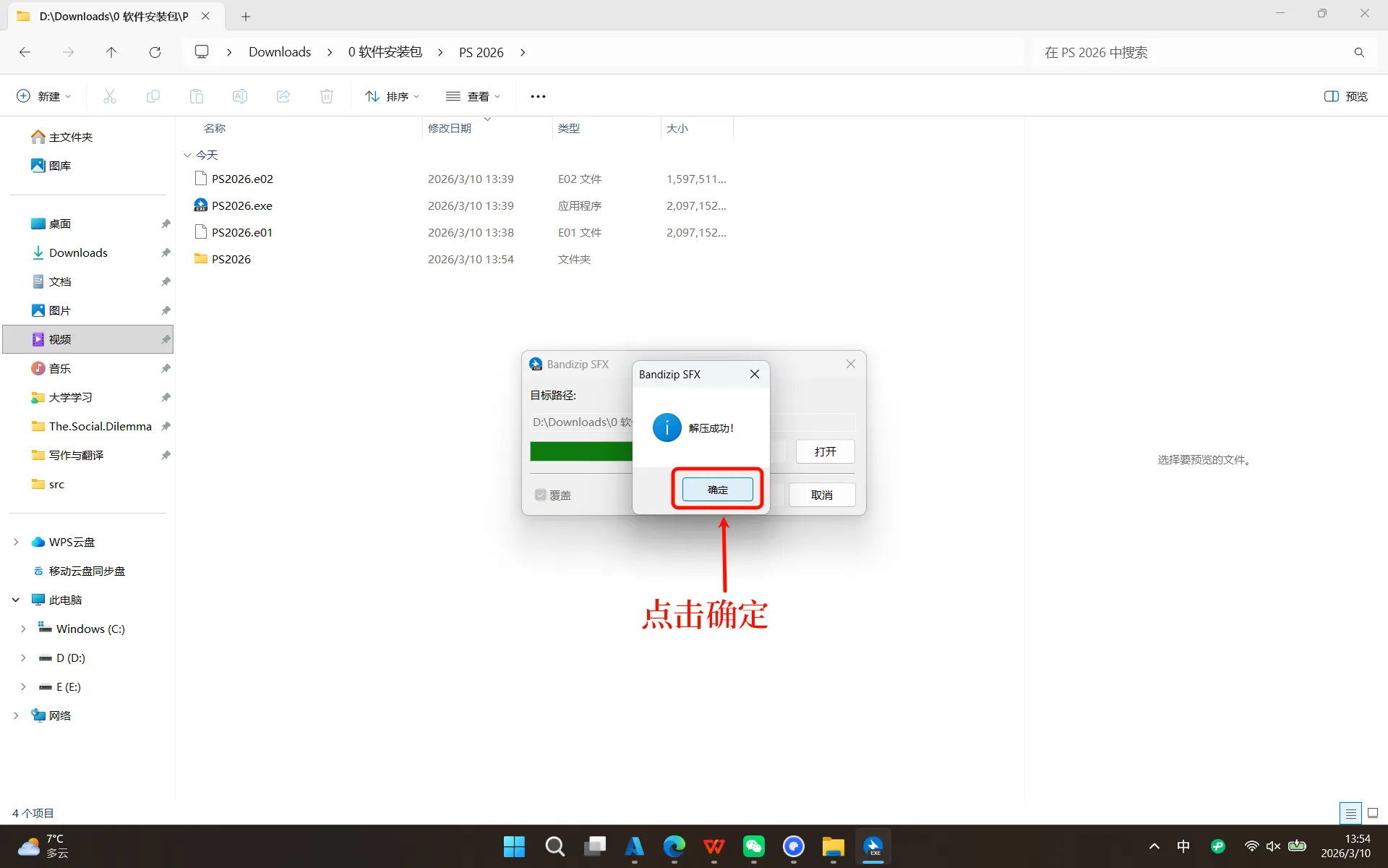
Task: Click the search magnifier icon
Action: tap(1359, 52)
